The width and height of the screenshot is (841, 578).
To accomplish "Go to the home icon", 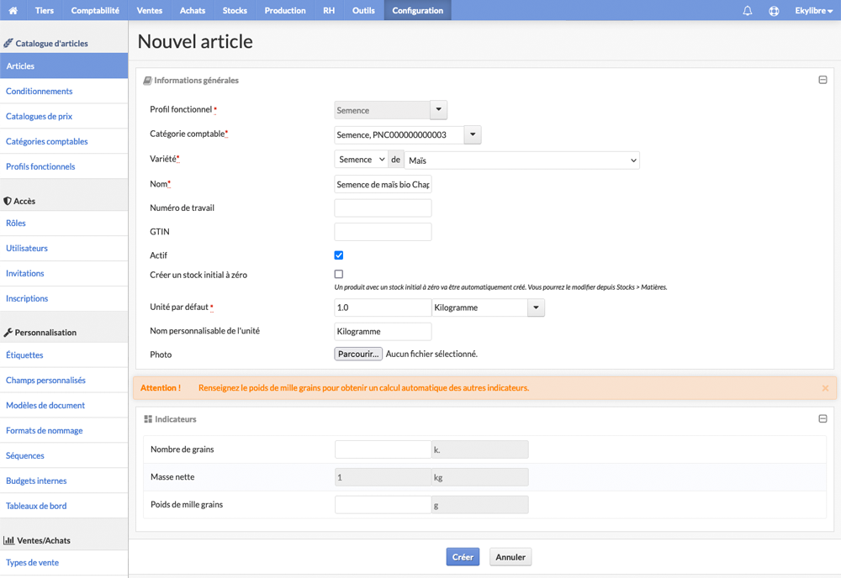I will (13, 10).
